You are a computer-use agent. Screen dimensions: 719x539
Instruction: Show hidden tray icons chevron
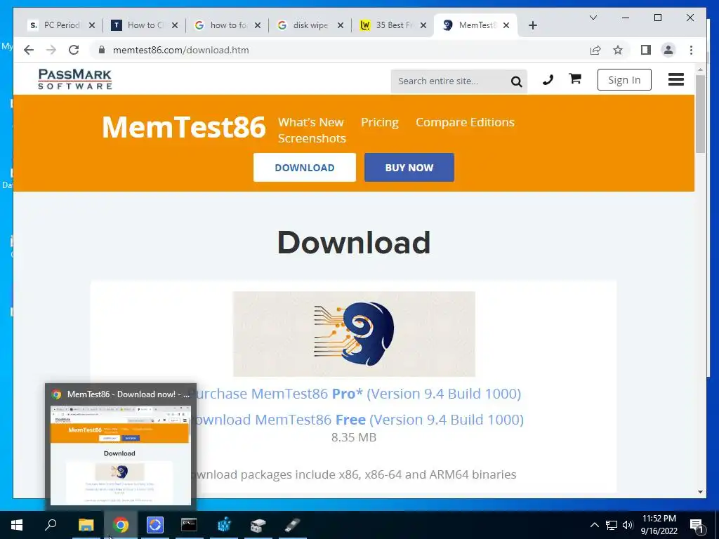pos(594,525)
